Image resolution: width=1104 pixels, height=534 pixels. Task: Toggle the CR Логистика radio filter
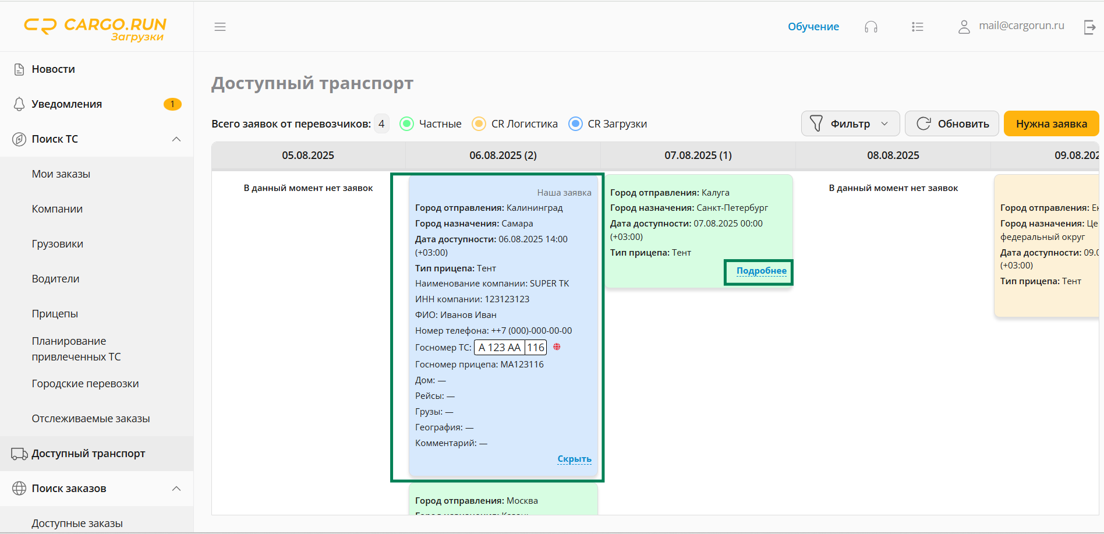[479, 124]
